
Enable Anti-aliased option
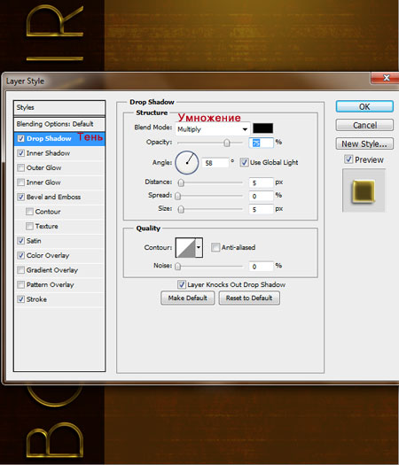tap(215, 247)
